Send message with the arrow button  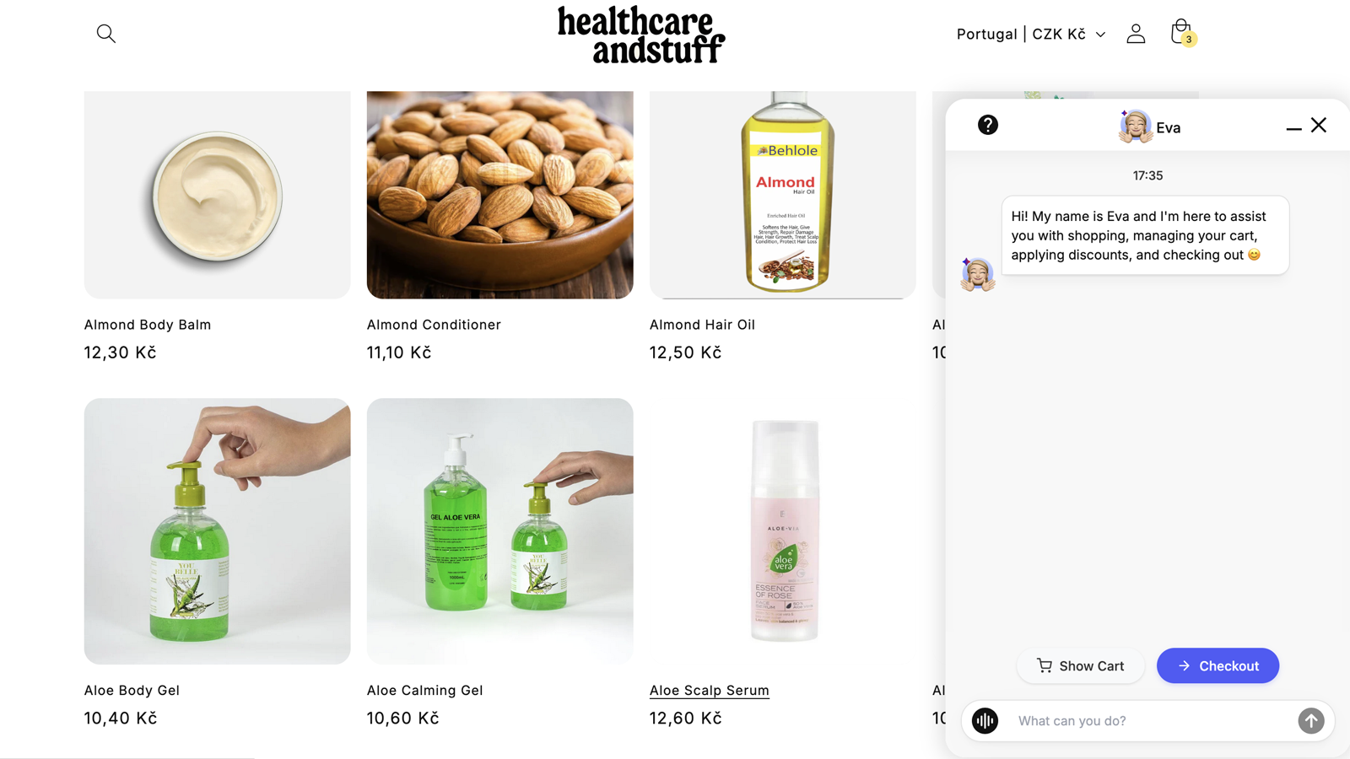click(1310, 721)
